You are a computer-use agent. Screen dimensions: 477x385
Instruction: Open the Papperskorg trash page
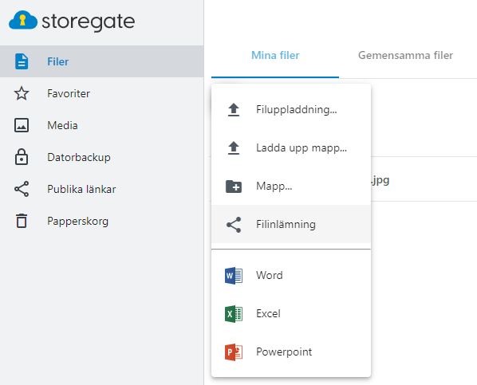tap(101, 221)
